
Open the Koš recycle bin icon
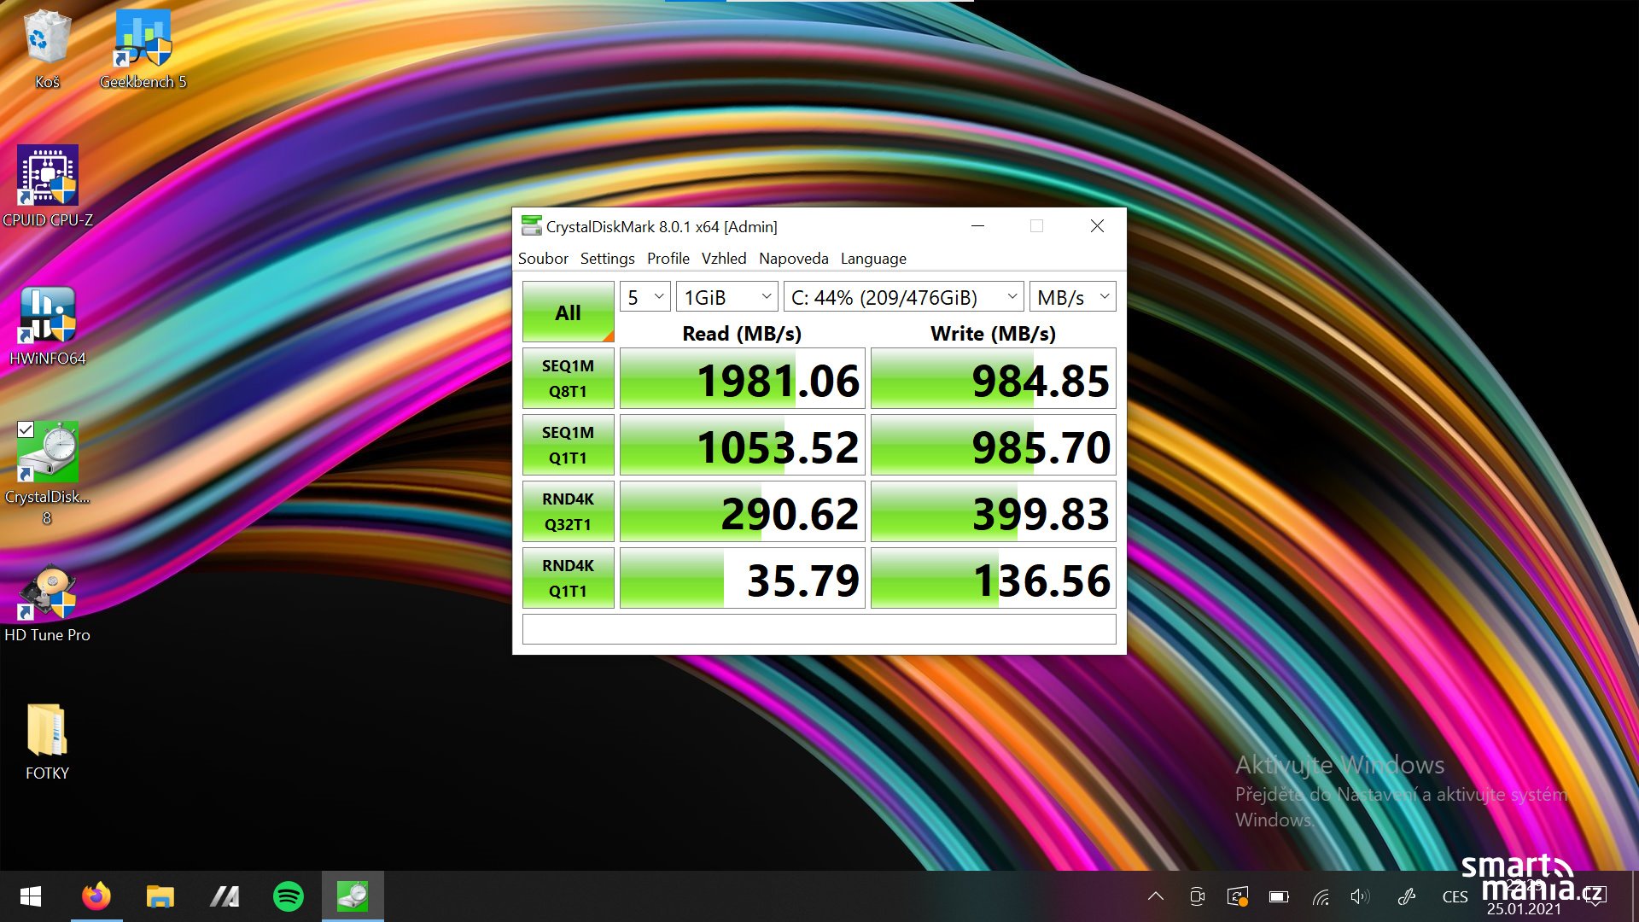[x=47, y=48]
